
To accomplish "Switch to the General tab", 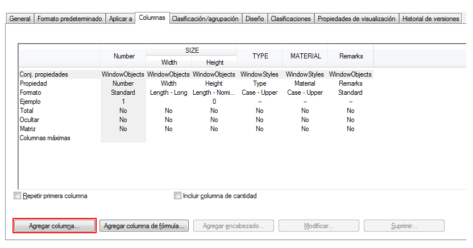I will [x=20, y=19].
